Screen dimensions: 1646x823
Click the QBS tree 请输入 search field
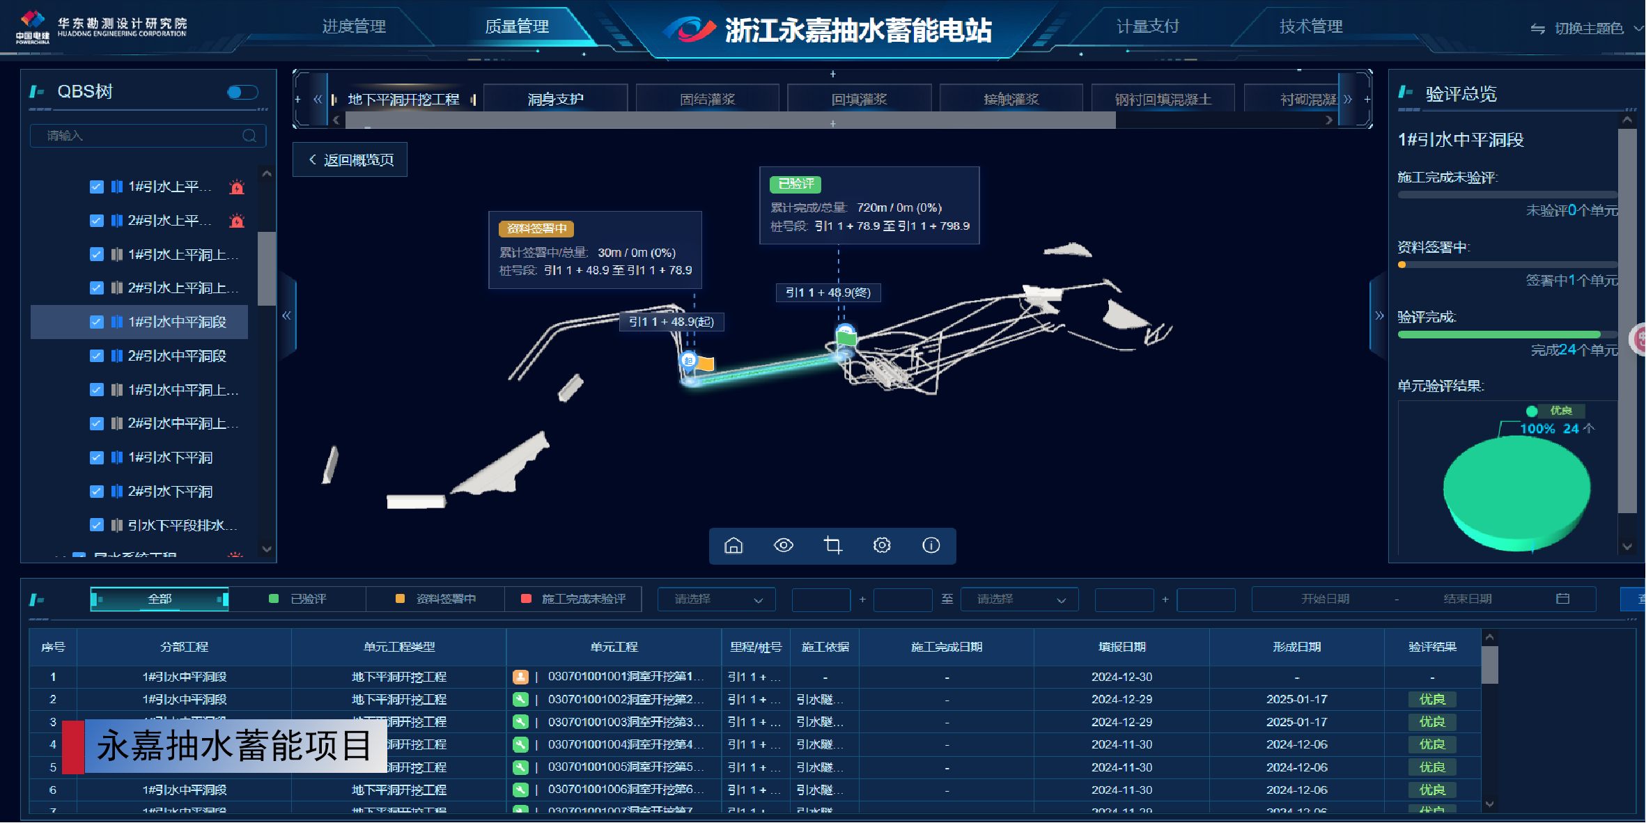click(x=139, y=136)
